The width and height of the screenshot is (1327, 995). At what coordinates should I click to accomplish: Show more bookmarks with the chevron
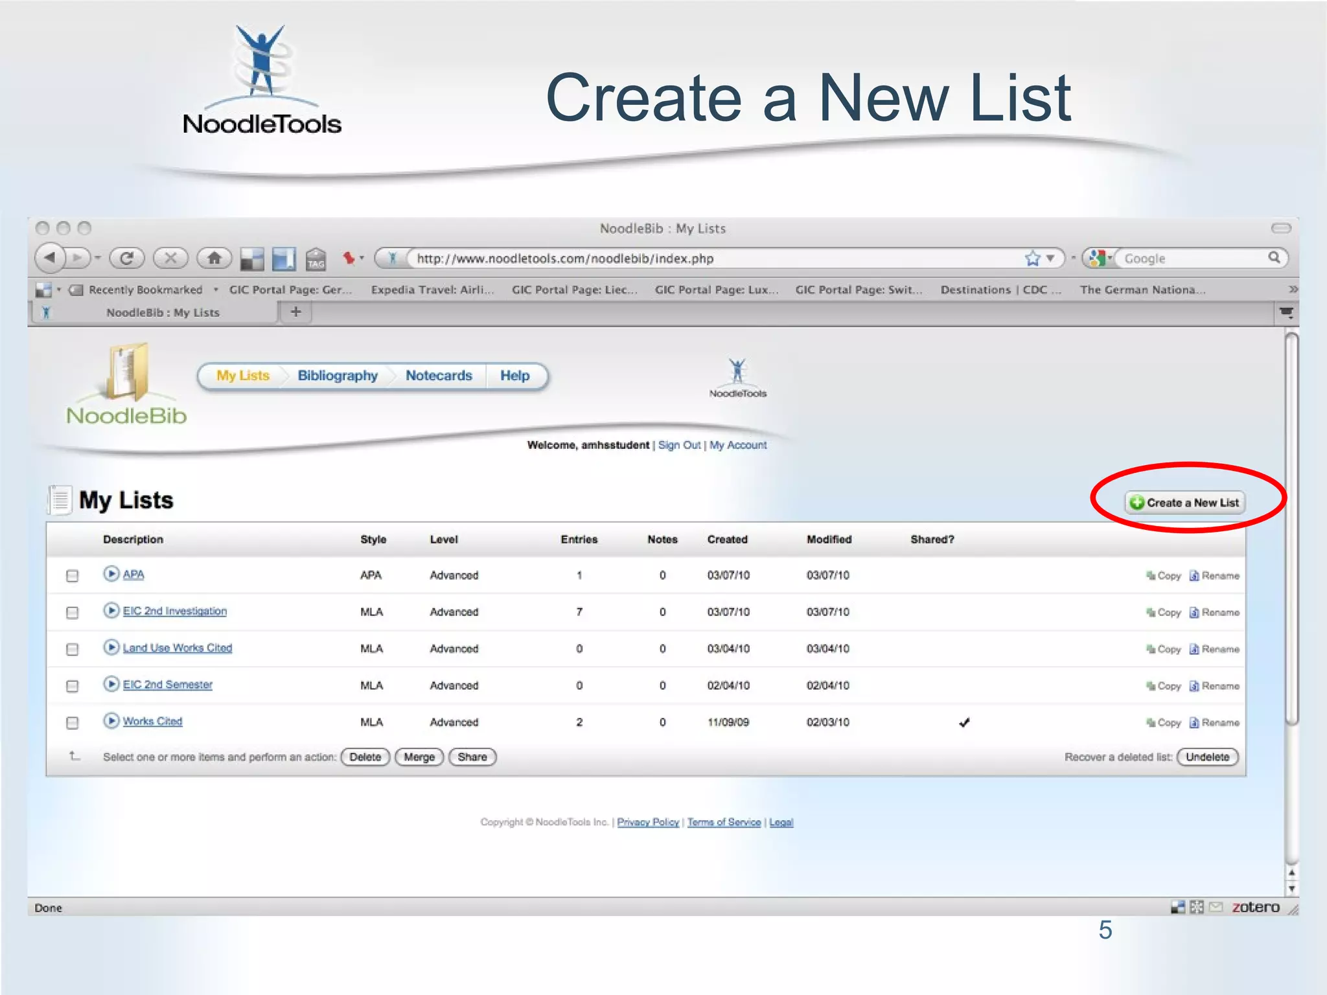point(1293,289)
